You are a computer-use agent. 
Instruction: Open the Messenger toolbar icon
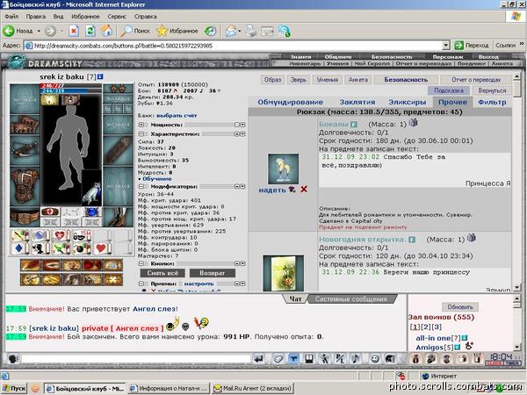point(285,32)
